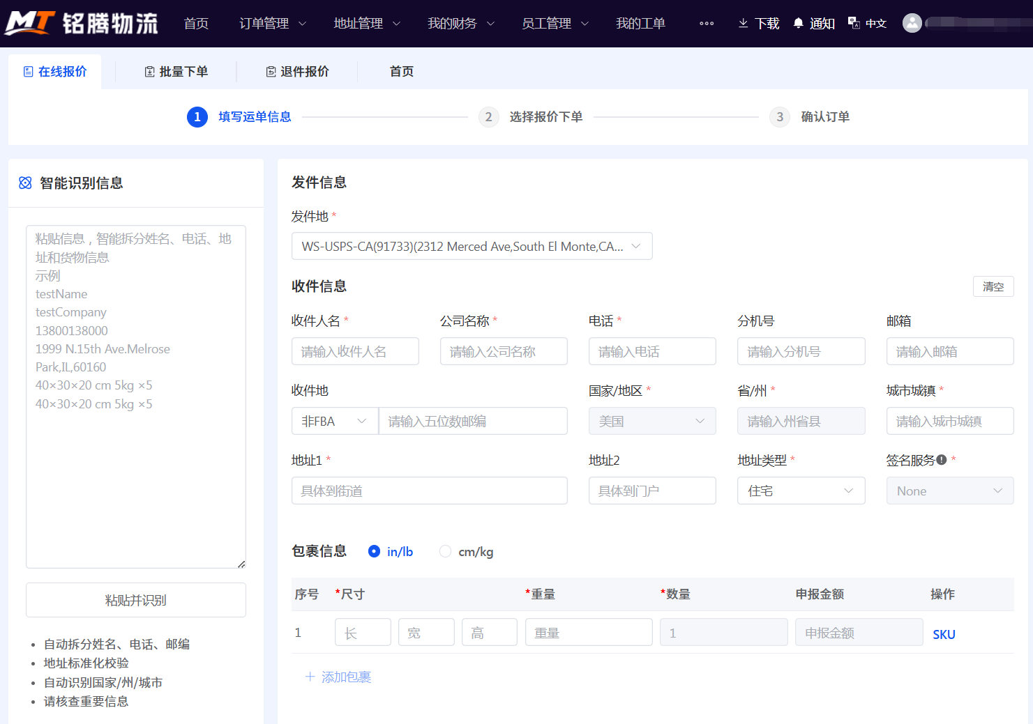
Task: Expand the 我的财务 navigation menu
Action: coord(461,24)
